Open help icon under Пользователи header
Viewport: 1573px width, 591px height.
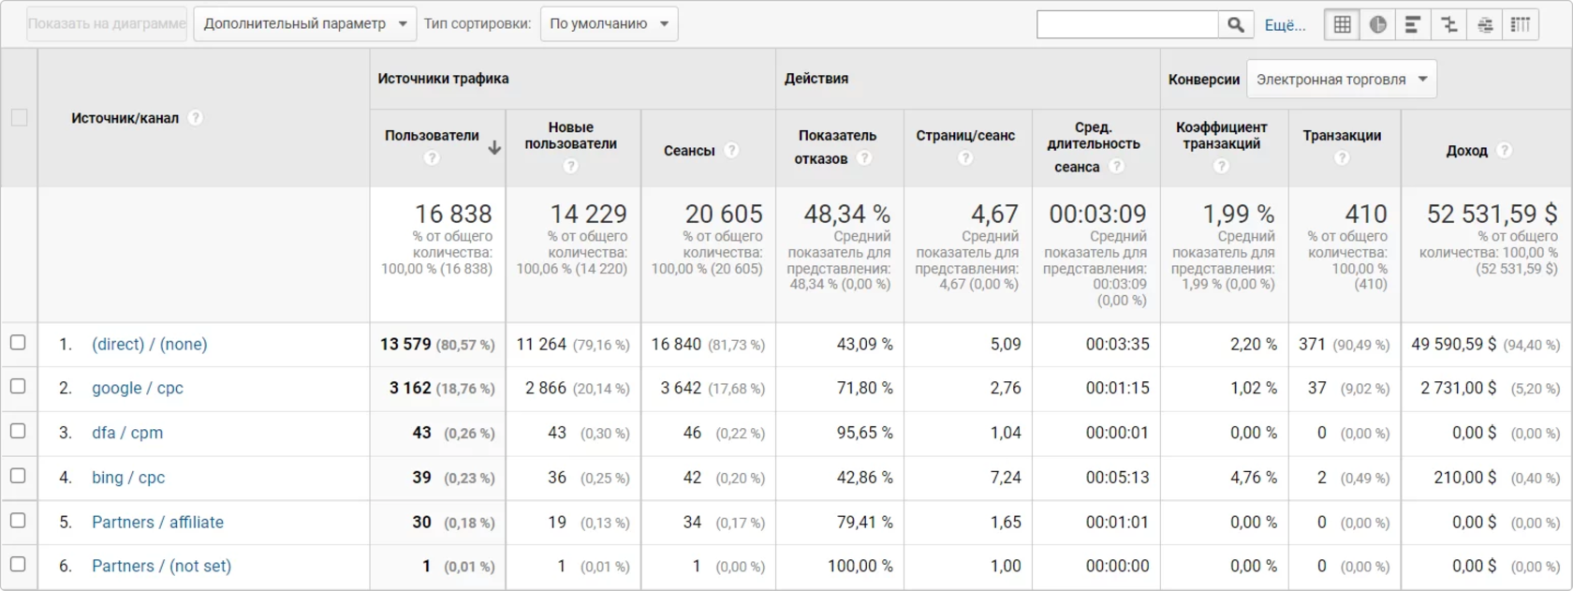[x=432, y=157]
